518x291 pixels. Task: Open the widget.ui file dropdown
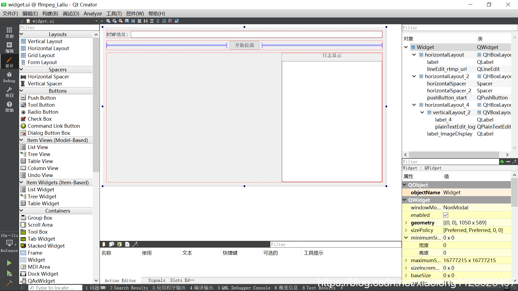point(96,21)
